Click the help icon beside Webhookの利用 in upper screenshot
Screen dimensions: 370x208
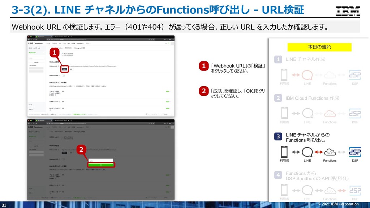pyautogui.click(x=60, y=75)
